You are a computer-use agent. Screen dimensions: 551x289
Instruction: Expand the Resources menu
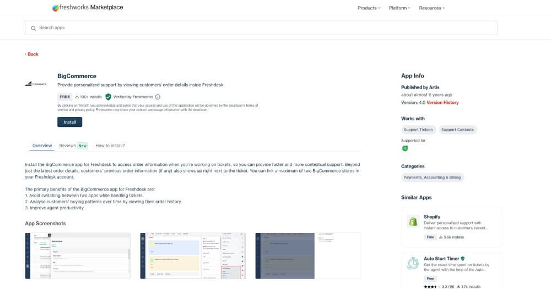click(432, 8)
